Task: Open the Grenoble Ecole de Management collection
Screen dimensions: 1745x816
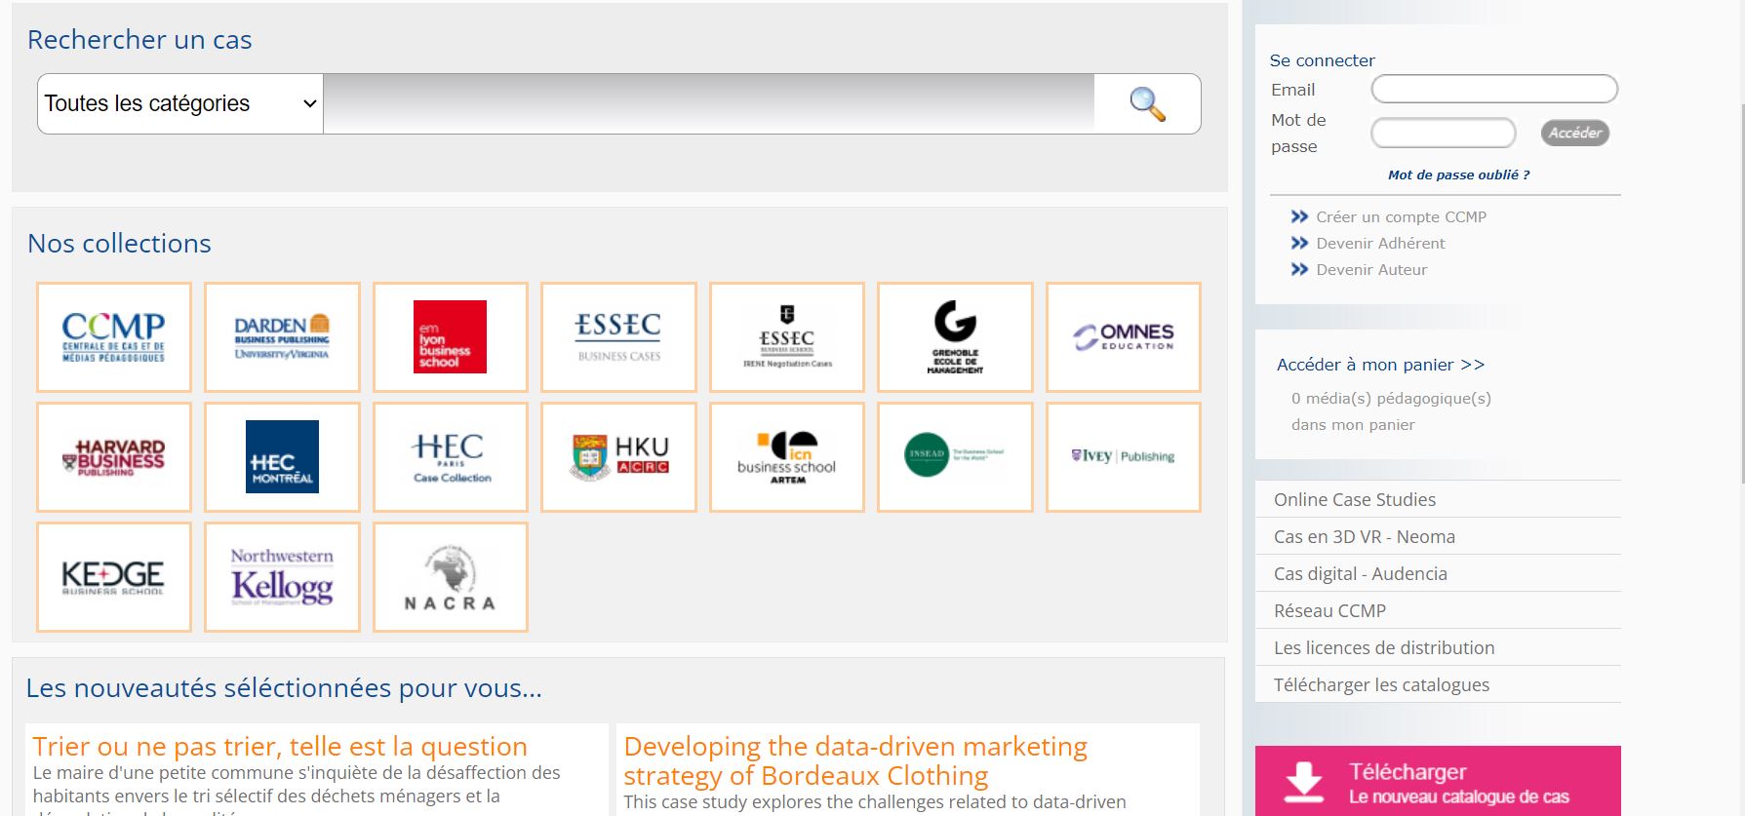Action: (x=955, y=337)
